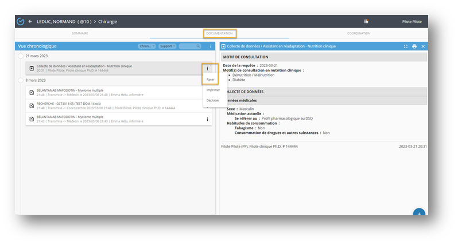This screenshot has height=245, width=458.
Task: Click the app logo checkmark icon
Action: pos(21,22)
